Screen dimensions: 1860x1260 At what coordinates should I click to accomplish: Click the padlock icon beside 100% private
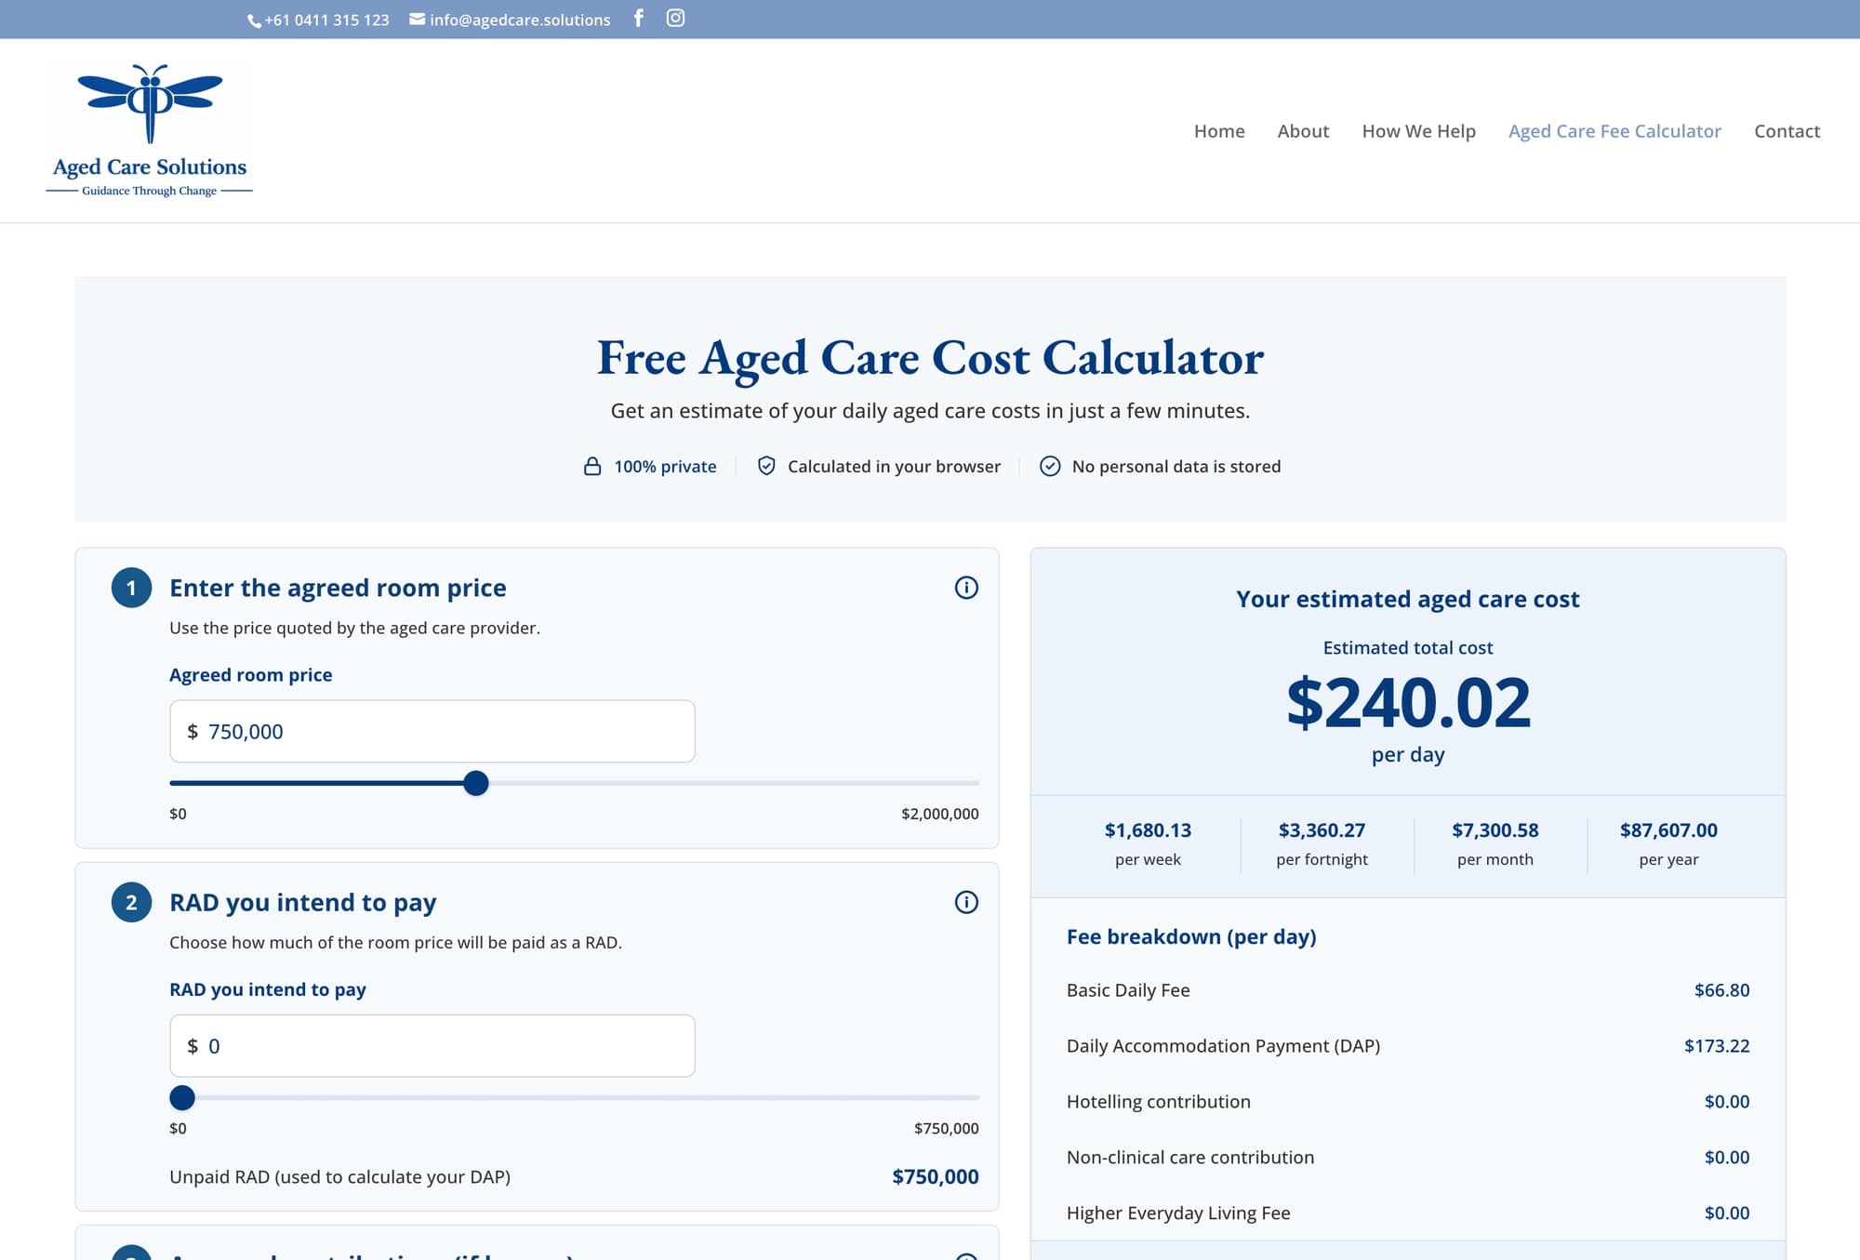pyautogui.click(x=592, y=466)
